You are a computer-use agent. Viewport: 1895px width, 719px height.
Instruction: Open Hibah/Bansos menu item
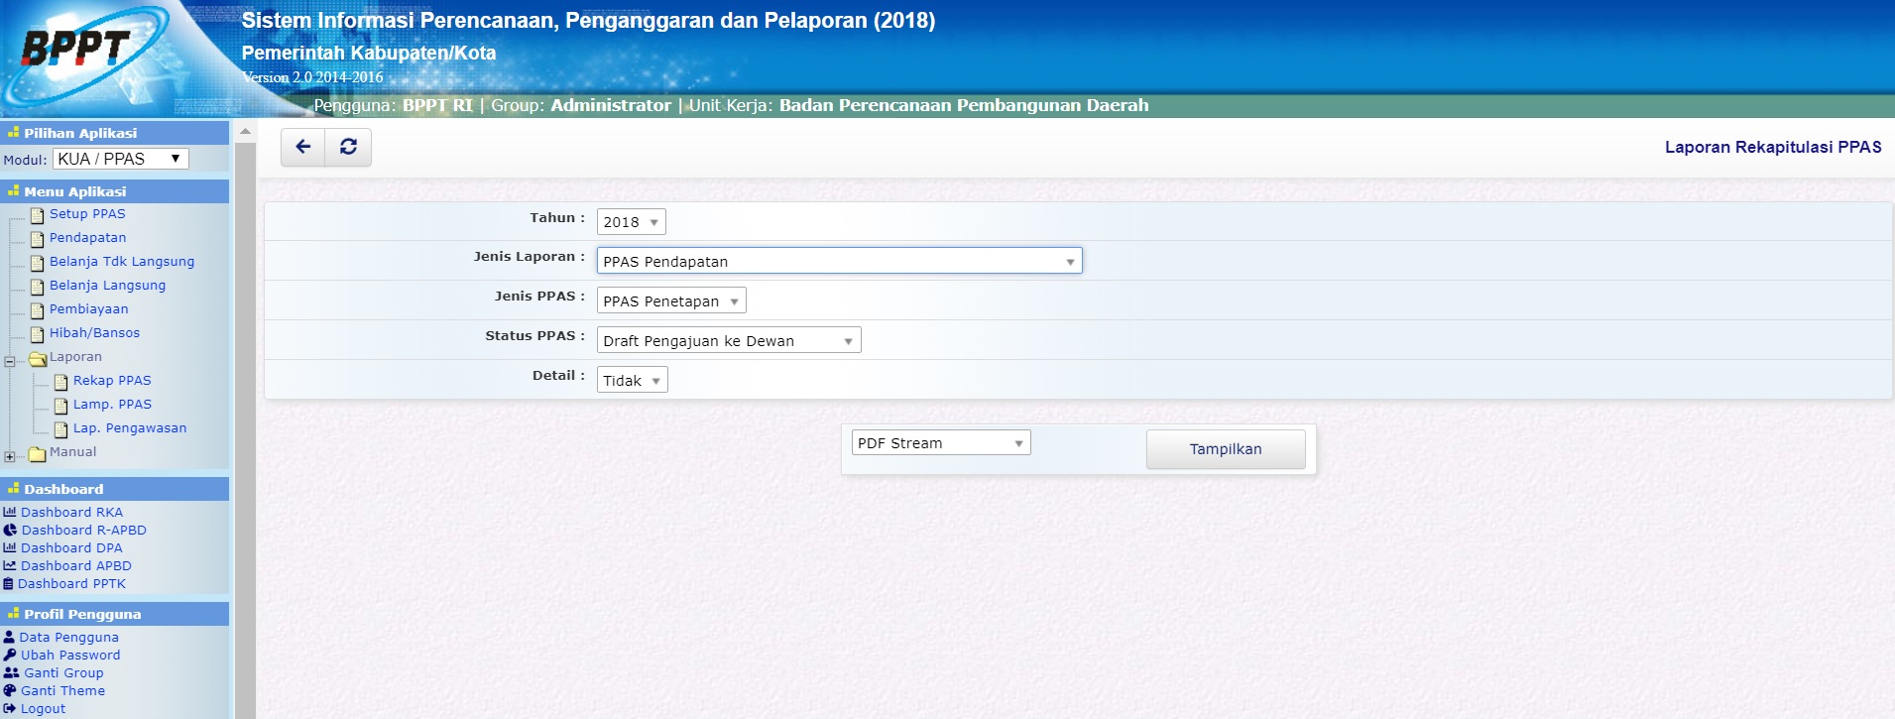point(95,332)
